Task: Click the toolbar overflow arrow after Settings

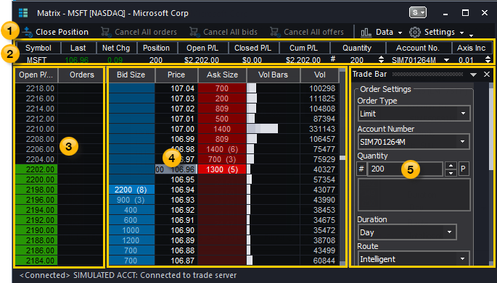Action: 472,35
